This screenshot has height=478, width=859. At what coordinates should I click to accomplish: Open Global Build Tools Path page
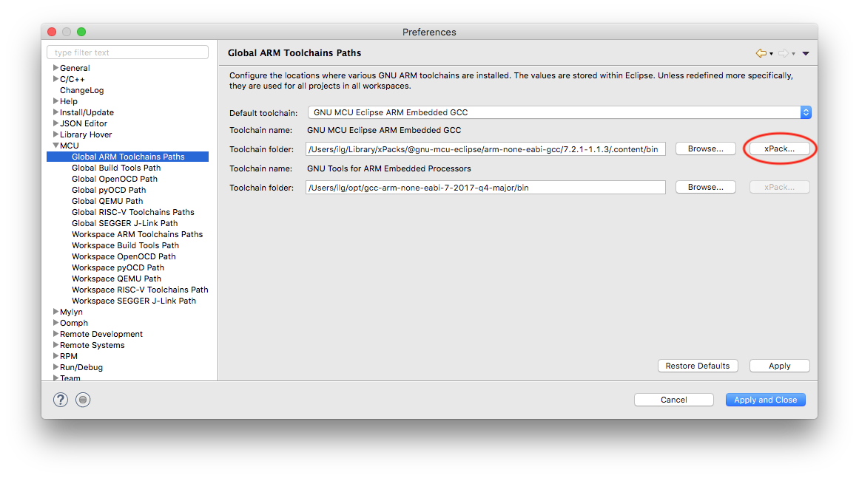[116, 168]
